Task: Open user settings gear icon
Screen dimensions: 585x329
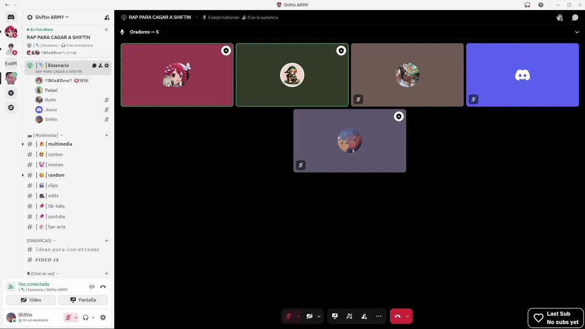Action: pyautogui.click(x=103, y=318)
